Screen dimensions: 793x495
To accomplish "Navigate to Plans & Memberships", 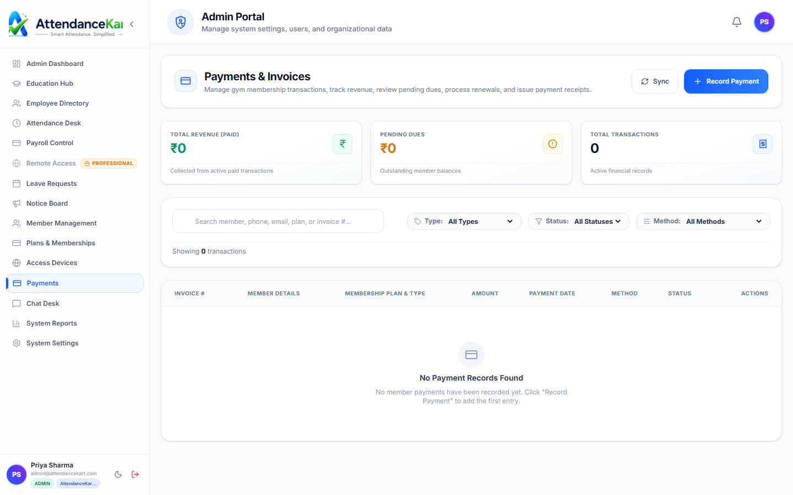I will 75,243.
